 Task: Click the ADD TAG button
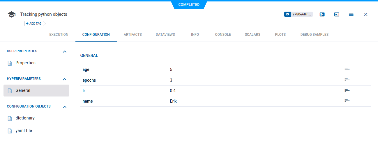pos(33,24)
